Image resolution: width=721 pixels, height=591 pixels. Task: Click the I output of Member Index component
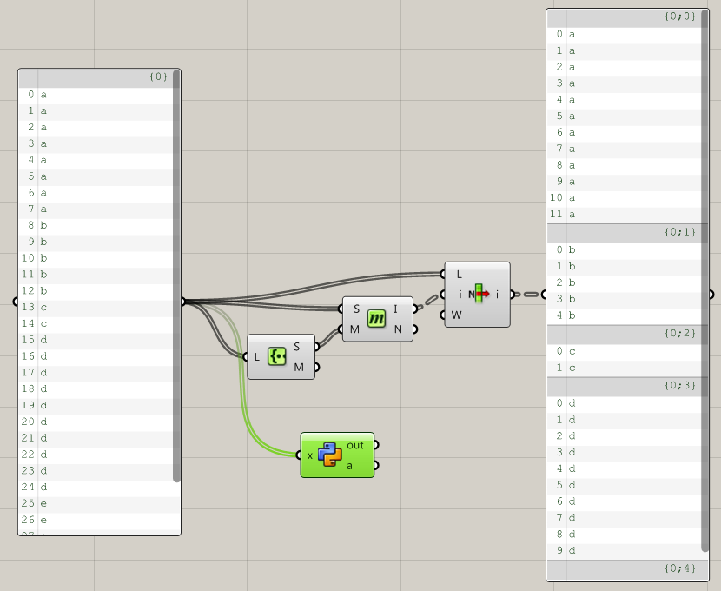[395, 309]
